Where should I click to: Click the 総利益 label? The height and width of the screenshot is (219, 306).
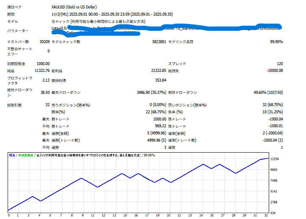click(x=57, y=71)
